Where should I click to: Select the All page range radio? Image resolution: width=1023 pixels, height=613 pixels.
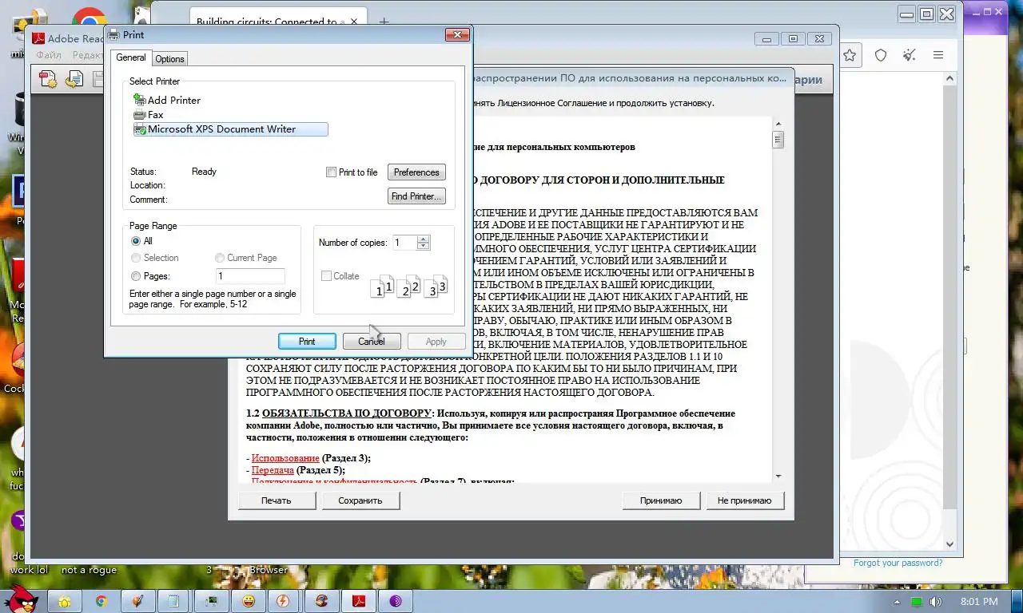coord(136,241)
